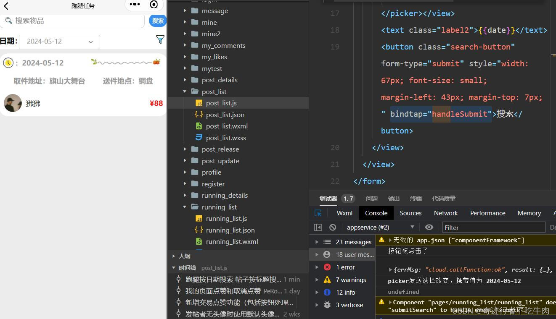The height and width of the screenshot is (319, 556).
Task: Close mini program with the circle target icon
Action: 154,4
